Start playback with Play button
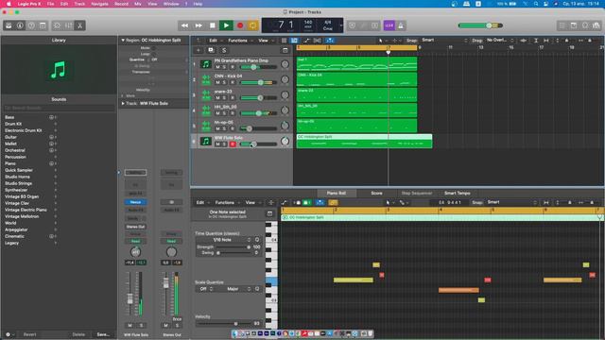Image resolution: width=605 pixels, height=340 pixels. (x=226, y=25)
